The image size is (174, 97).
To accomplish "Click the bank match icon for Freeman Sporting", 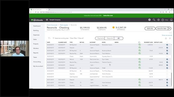I will click(x=139, y=62).
